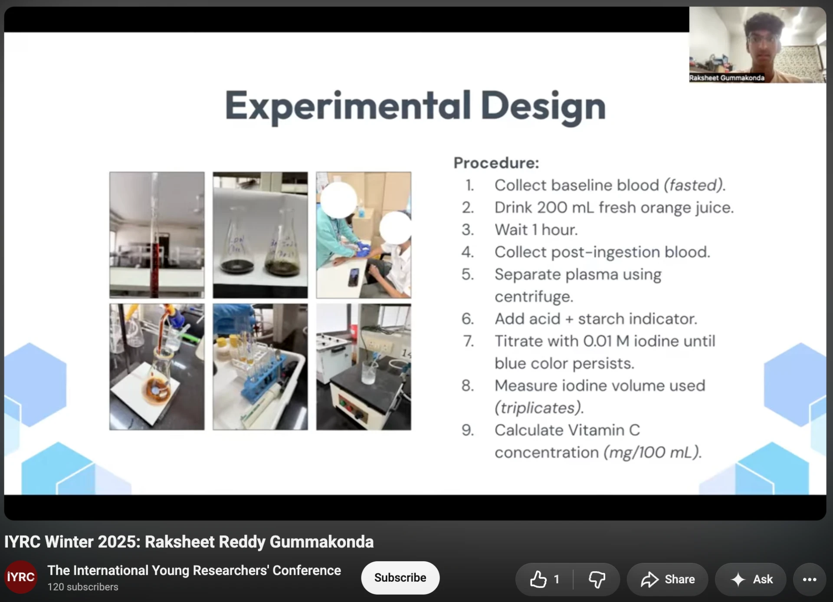833x602 pixels.
Task: Visit The International Young Researchers' Conference channel
Action: pos(194,570)
